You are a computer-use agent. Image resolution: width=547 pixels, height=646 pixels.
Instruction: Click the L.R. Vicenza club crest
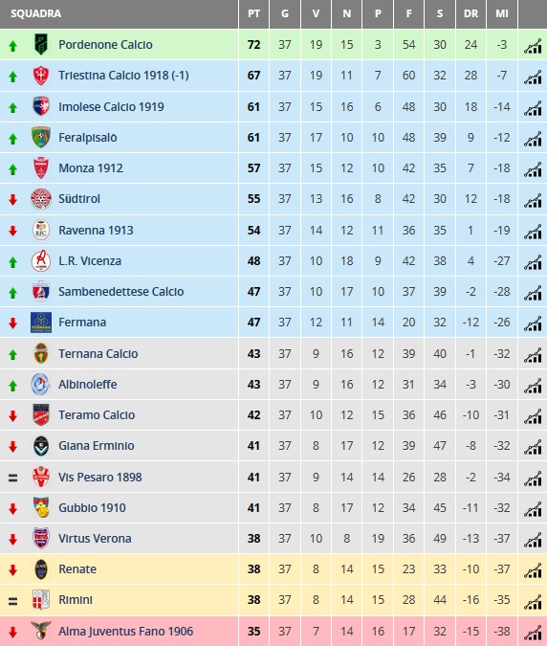point(41,260)
